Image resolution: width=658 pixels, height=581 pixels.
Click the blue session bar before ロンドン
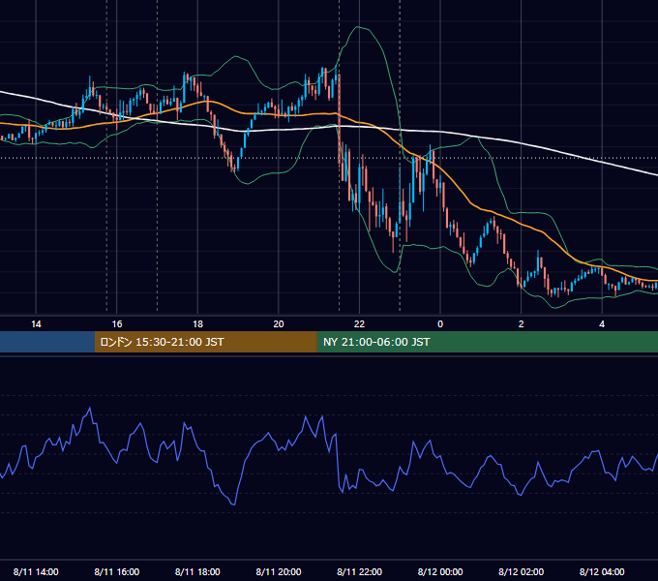47,342
